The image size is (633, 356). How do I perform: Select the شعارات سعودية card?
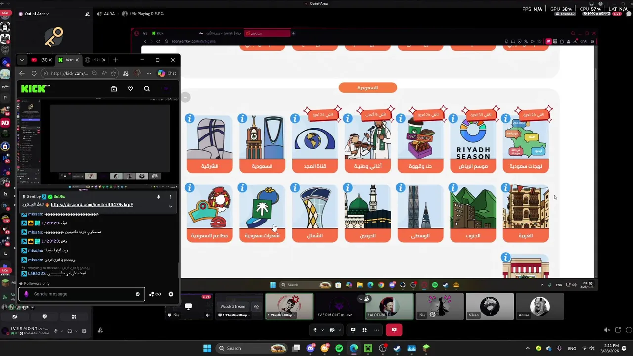(x=262, y=214)
